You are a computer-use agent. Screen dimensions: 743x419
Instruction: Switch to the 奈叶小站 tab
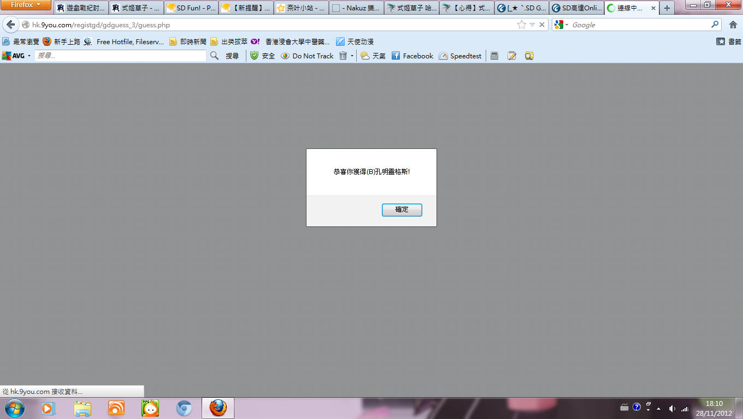pyautogui.click(x=302, y=8)
